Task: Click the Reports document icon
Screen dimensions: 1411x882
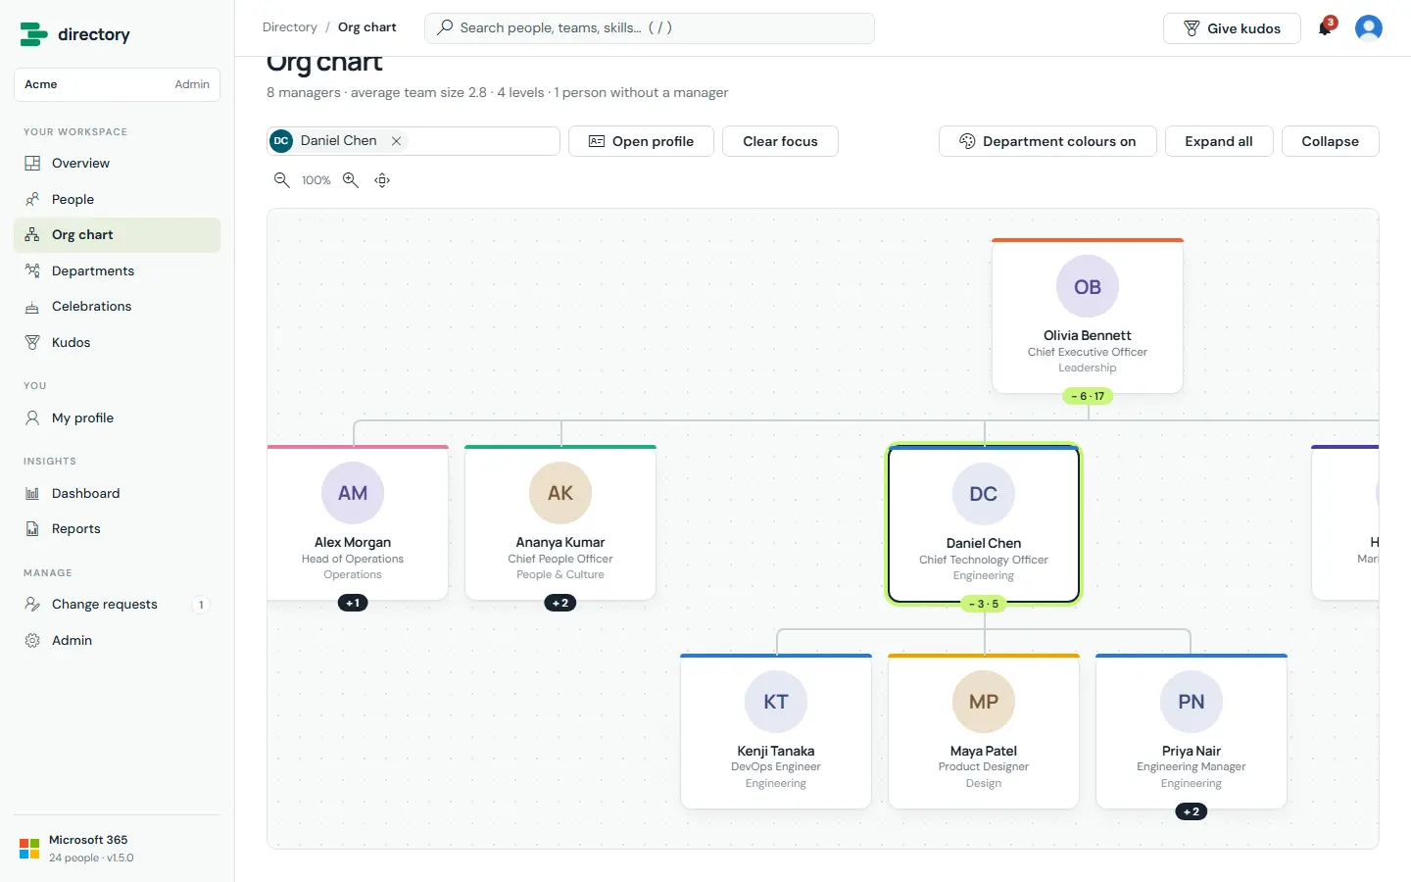Action: 32,529
